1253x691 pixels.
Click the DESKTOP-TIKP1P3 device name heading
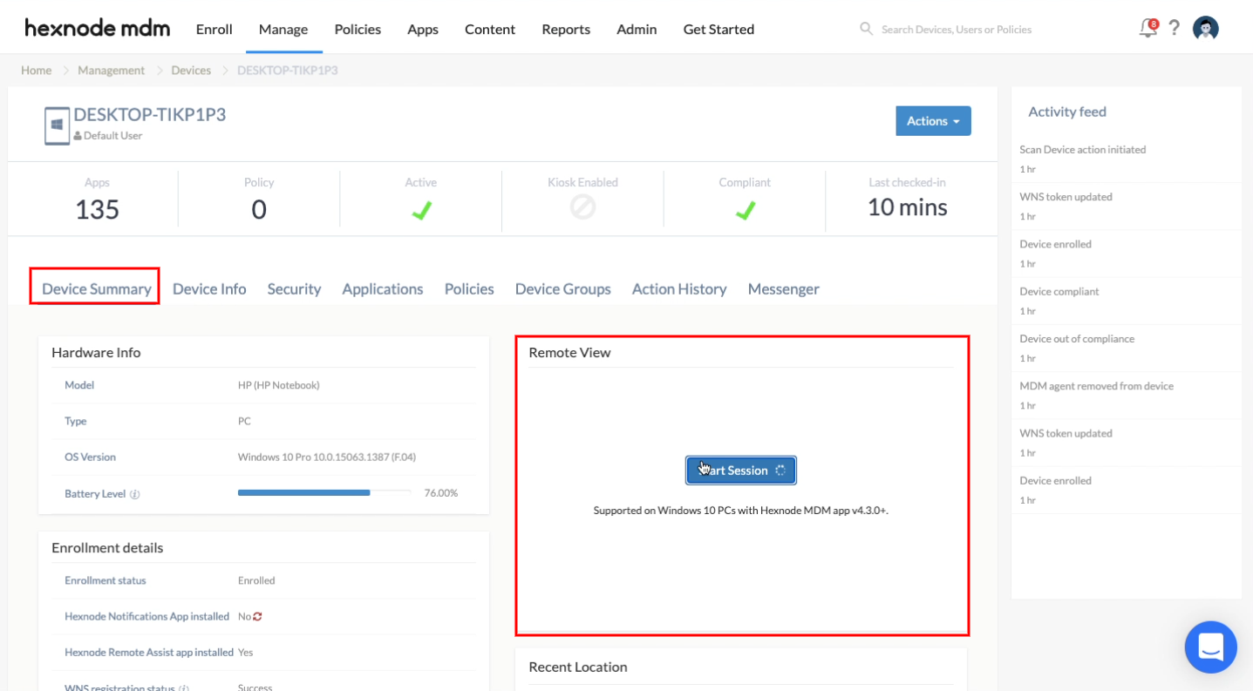[x=150, y=114]
